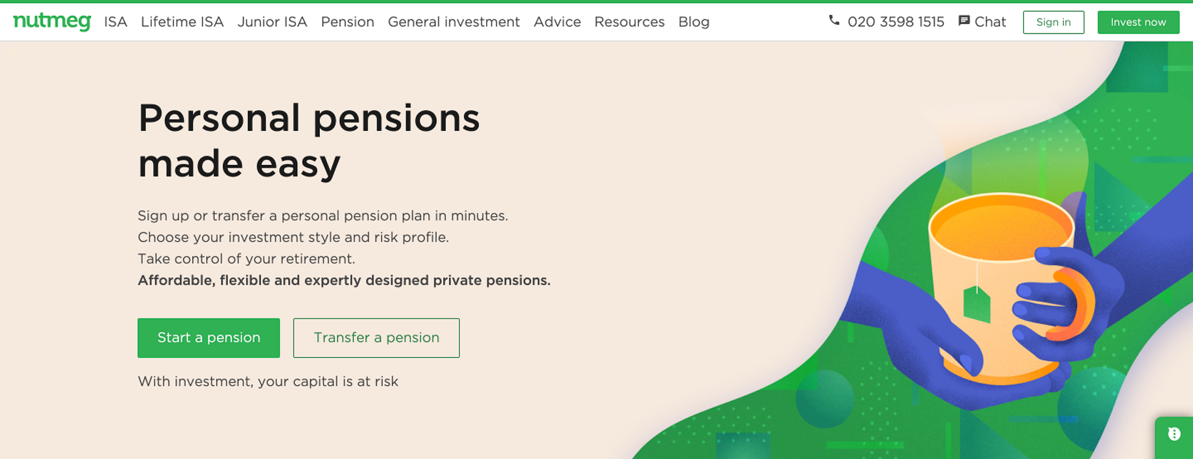Click the Personal pensions made easy heading
Image resolution: width=1193 pixels, height=459 pixels.
click(x=309, y=141)
